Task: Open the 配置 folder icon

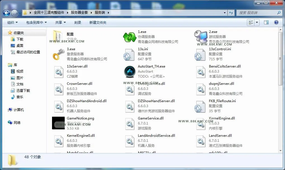Action: (58, 36)
